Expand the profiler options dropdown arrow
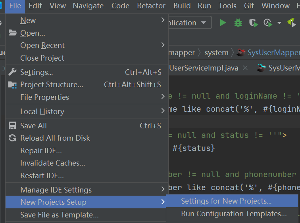Viewport: 300px width, 223px height. [x=279, y=23]
